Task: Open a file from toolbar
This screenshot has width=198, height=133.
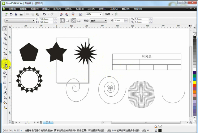Action: [11, 14]
